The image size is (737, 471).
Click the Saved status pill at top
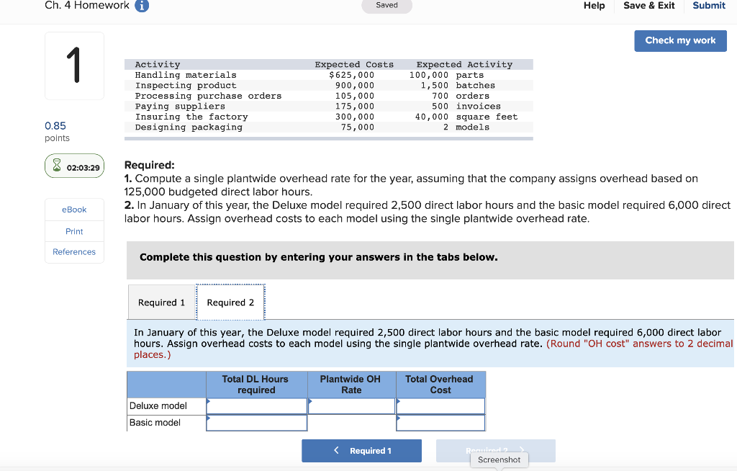click(x=386, y=5)
